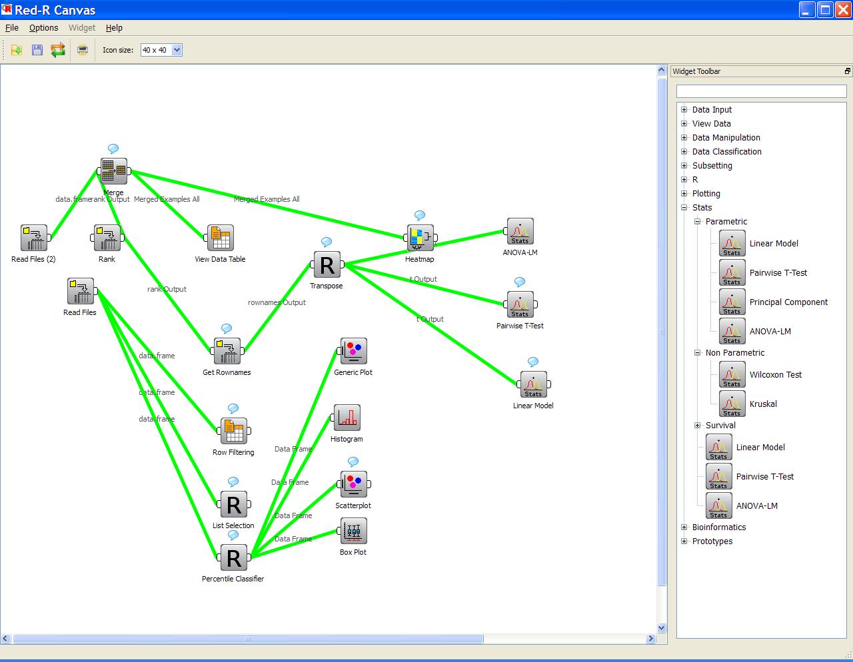Click the Save floppy disk toolbar icon
853x662 pixels.
coord(37,50)
